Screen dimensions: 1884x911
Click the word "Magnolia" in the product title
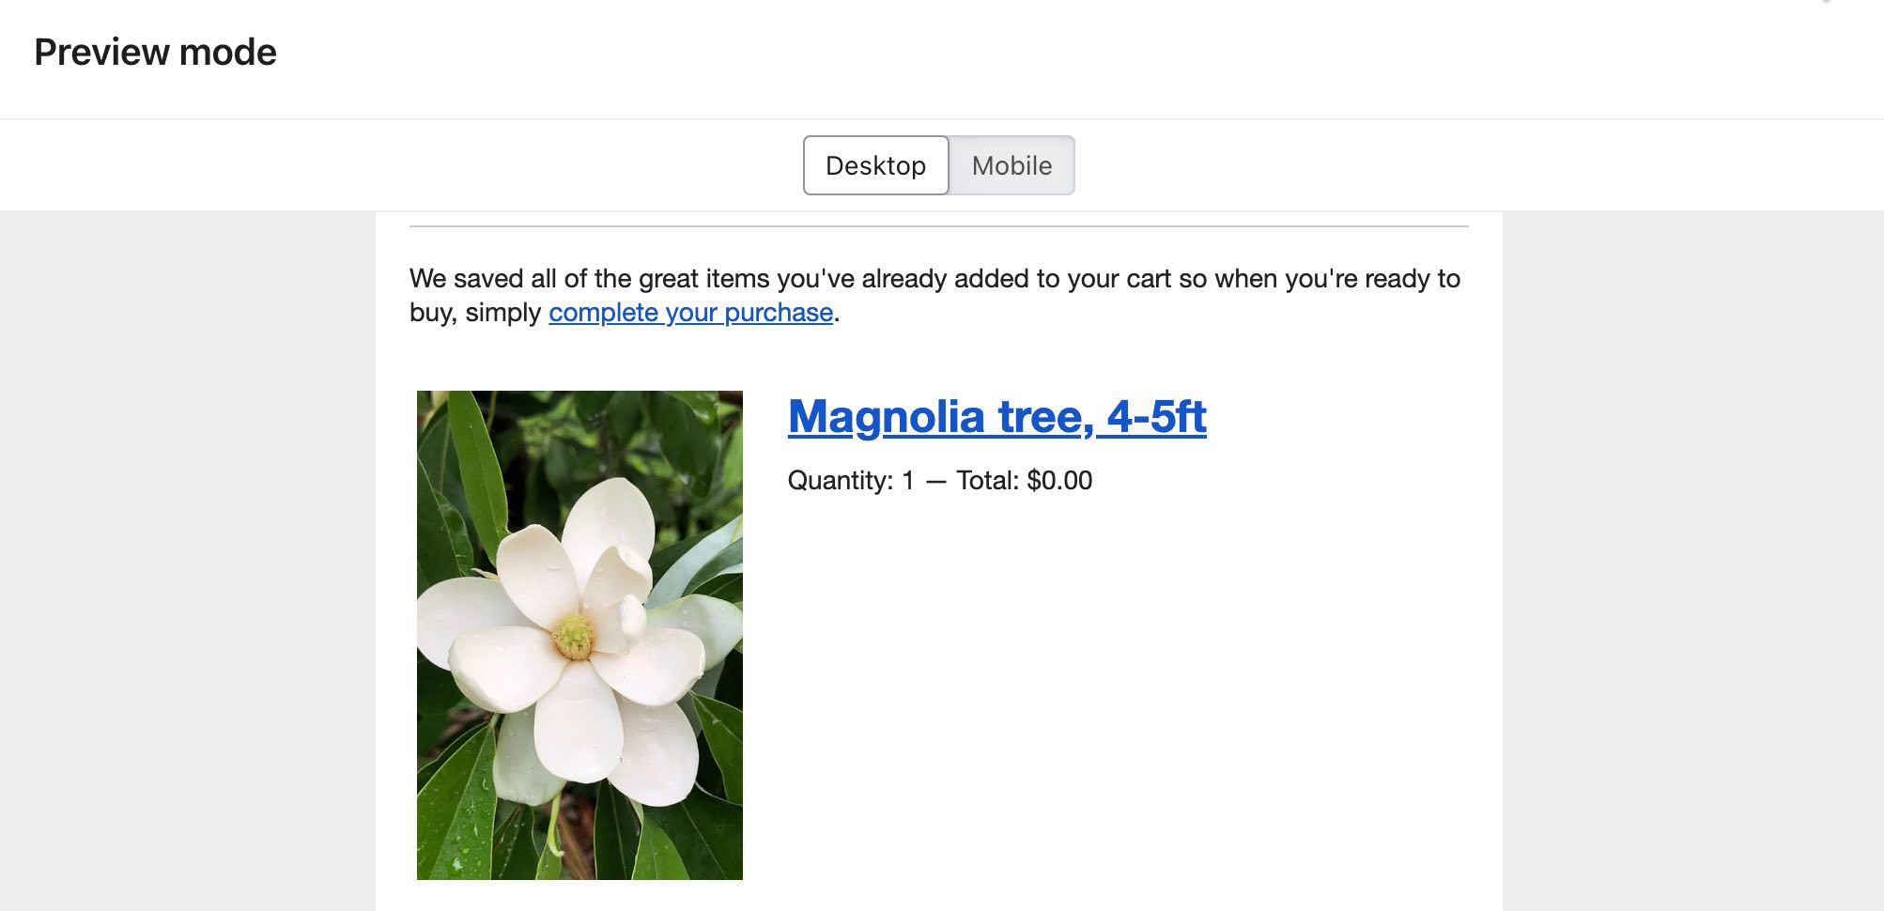point(886,417)
